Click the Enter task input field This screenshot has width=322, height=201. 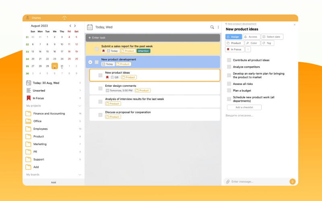point(153,38)
